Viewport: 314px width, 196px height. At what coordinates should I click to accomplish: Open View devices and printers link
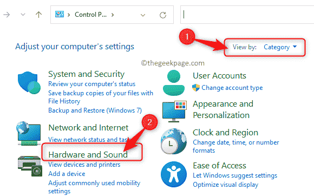(x=84, y=165)
